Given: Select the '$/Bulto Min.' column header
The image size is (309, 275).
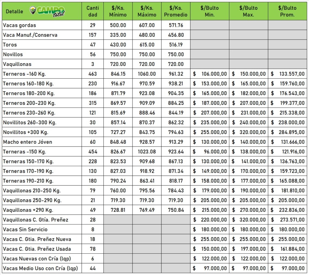Looking at the screenshot, I should [x=210, y=11].
